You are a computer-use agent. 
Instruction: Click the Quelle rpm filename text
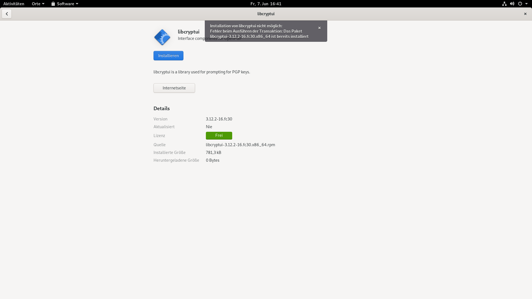pos(240,145)
